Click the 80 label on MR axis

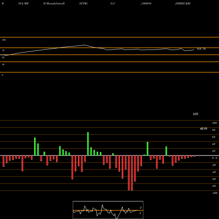click(214, 130)
